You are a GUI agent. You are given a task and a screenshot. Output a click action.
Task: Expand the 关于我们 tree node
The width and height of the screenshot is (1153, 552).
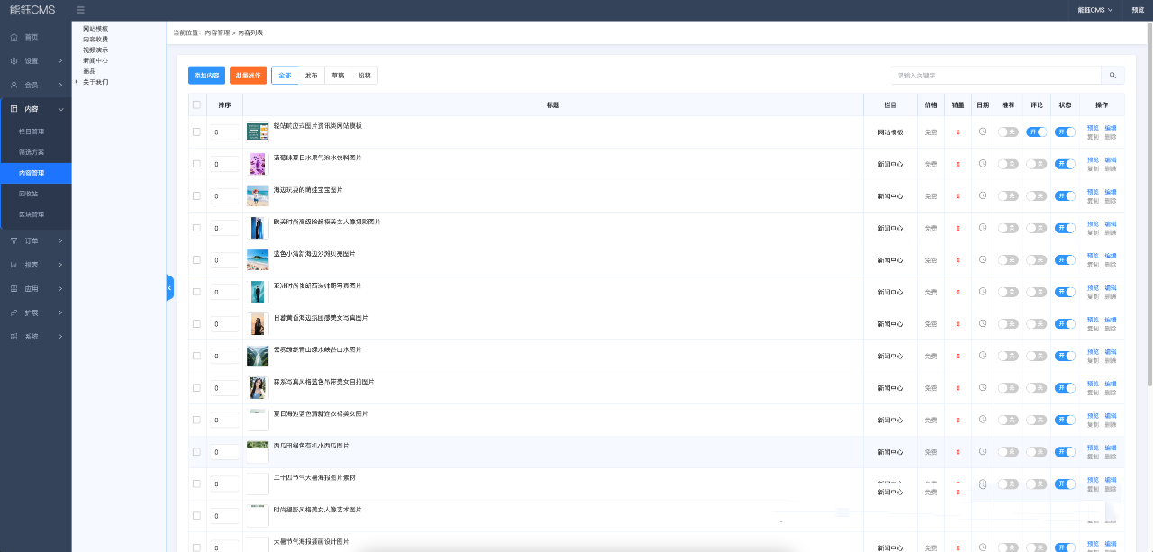pos(77,82)
